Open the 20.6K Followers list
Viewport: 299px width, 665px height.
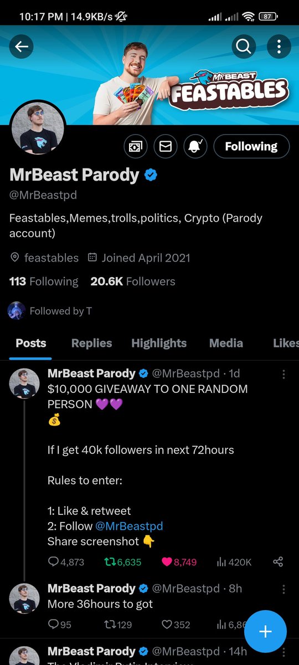point(133,282)
